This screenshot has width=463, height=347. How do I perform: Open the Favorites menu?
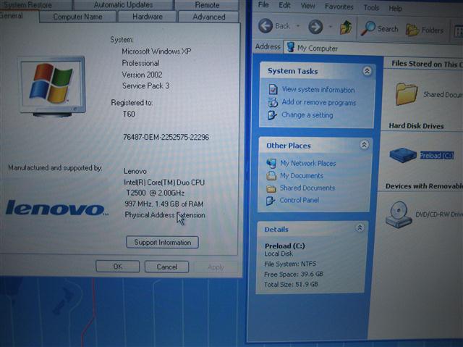(x=339, y=7)
